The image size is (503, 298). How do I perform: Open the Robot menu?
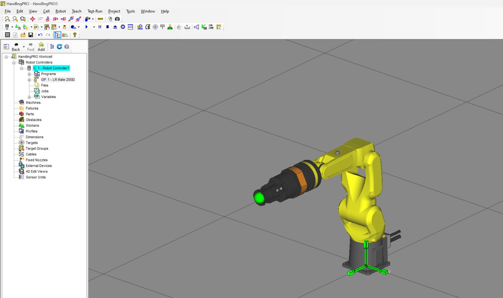pyautogui.click(x=61, y=11)
